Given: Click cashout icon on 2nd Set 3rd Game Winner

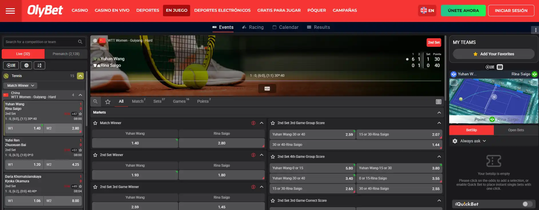Looking at the screenshot, I should [x=253, y=187].
